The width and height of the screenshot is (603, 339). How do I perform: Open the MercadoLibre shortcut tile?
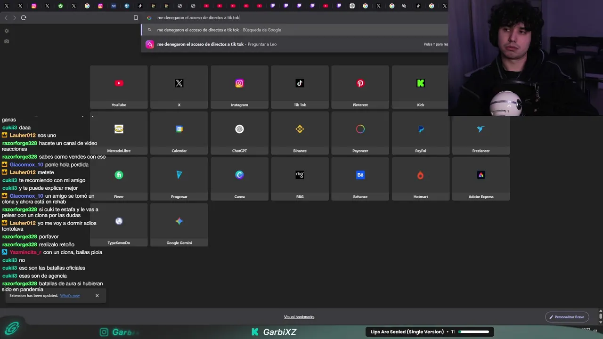[x=119, y=133]
